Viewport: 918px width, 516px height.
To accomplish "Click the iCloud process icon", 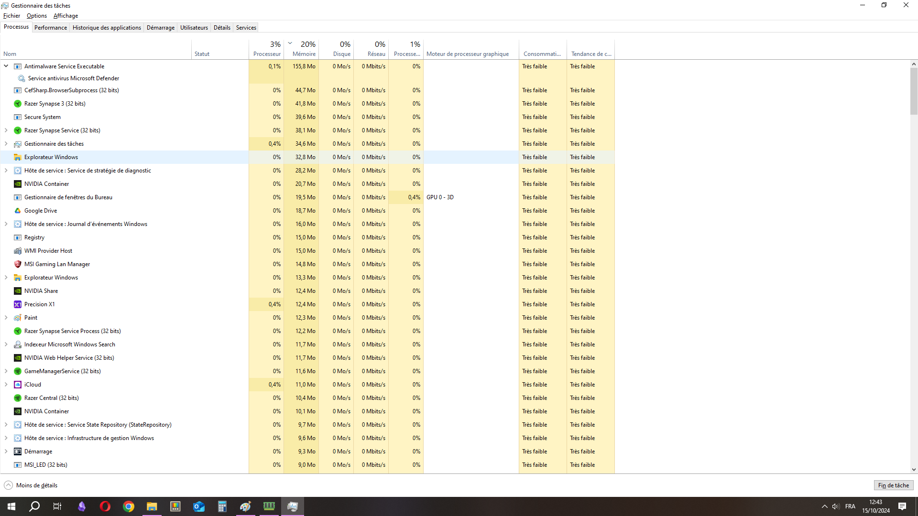I will pyautogui.click(x=18, y=385).
